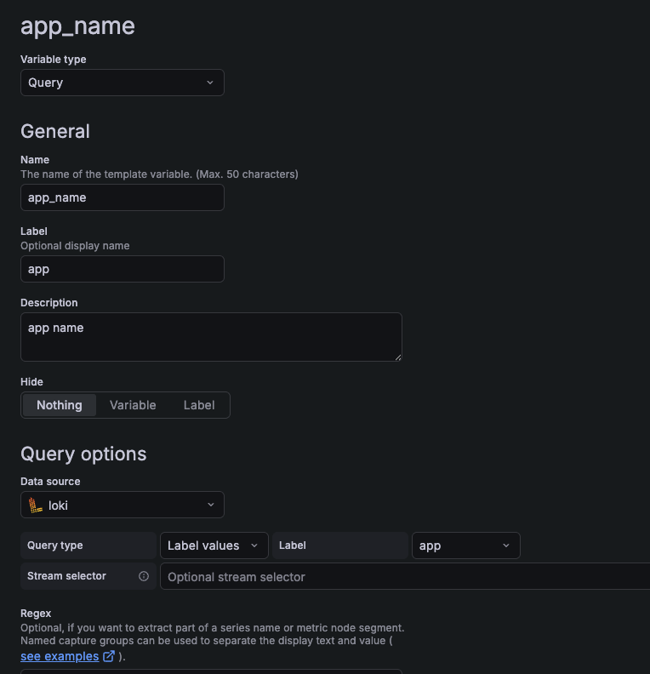Click the Label field containing app

tap(123, 269)
